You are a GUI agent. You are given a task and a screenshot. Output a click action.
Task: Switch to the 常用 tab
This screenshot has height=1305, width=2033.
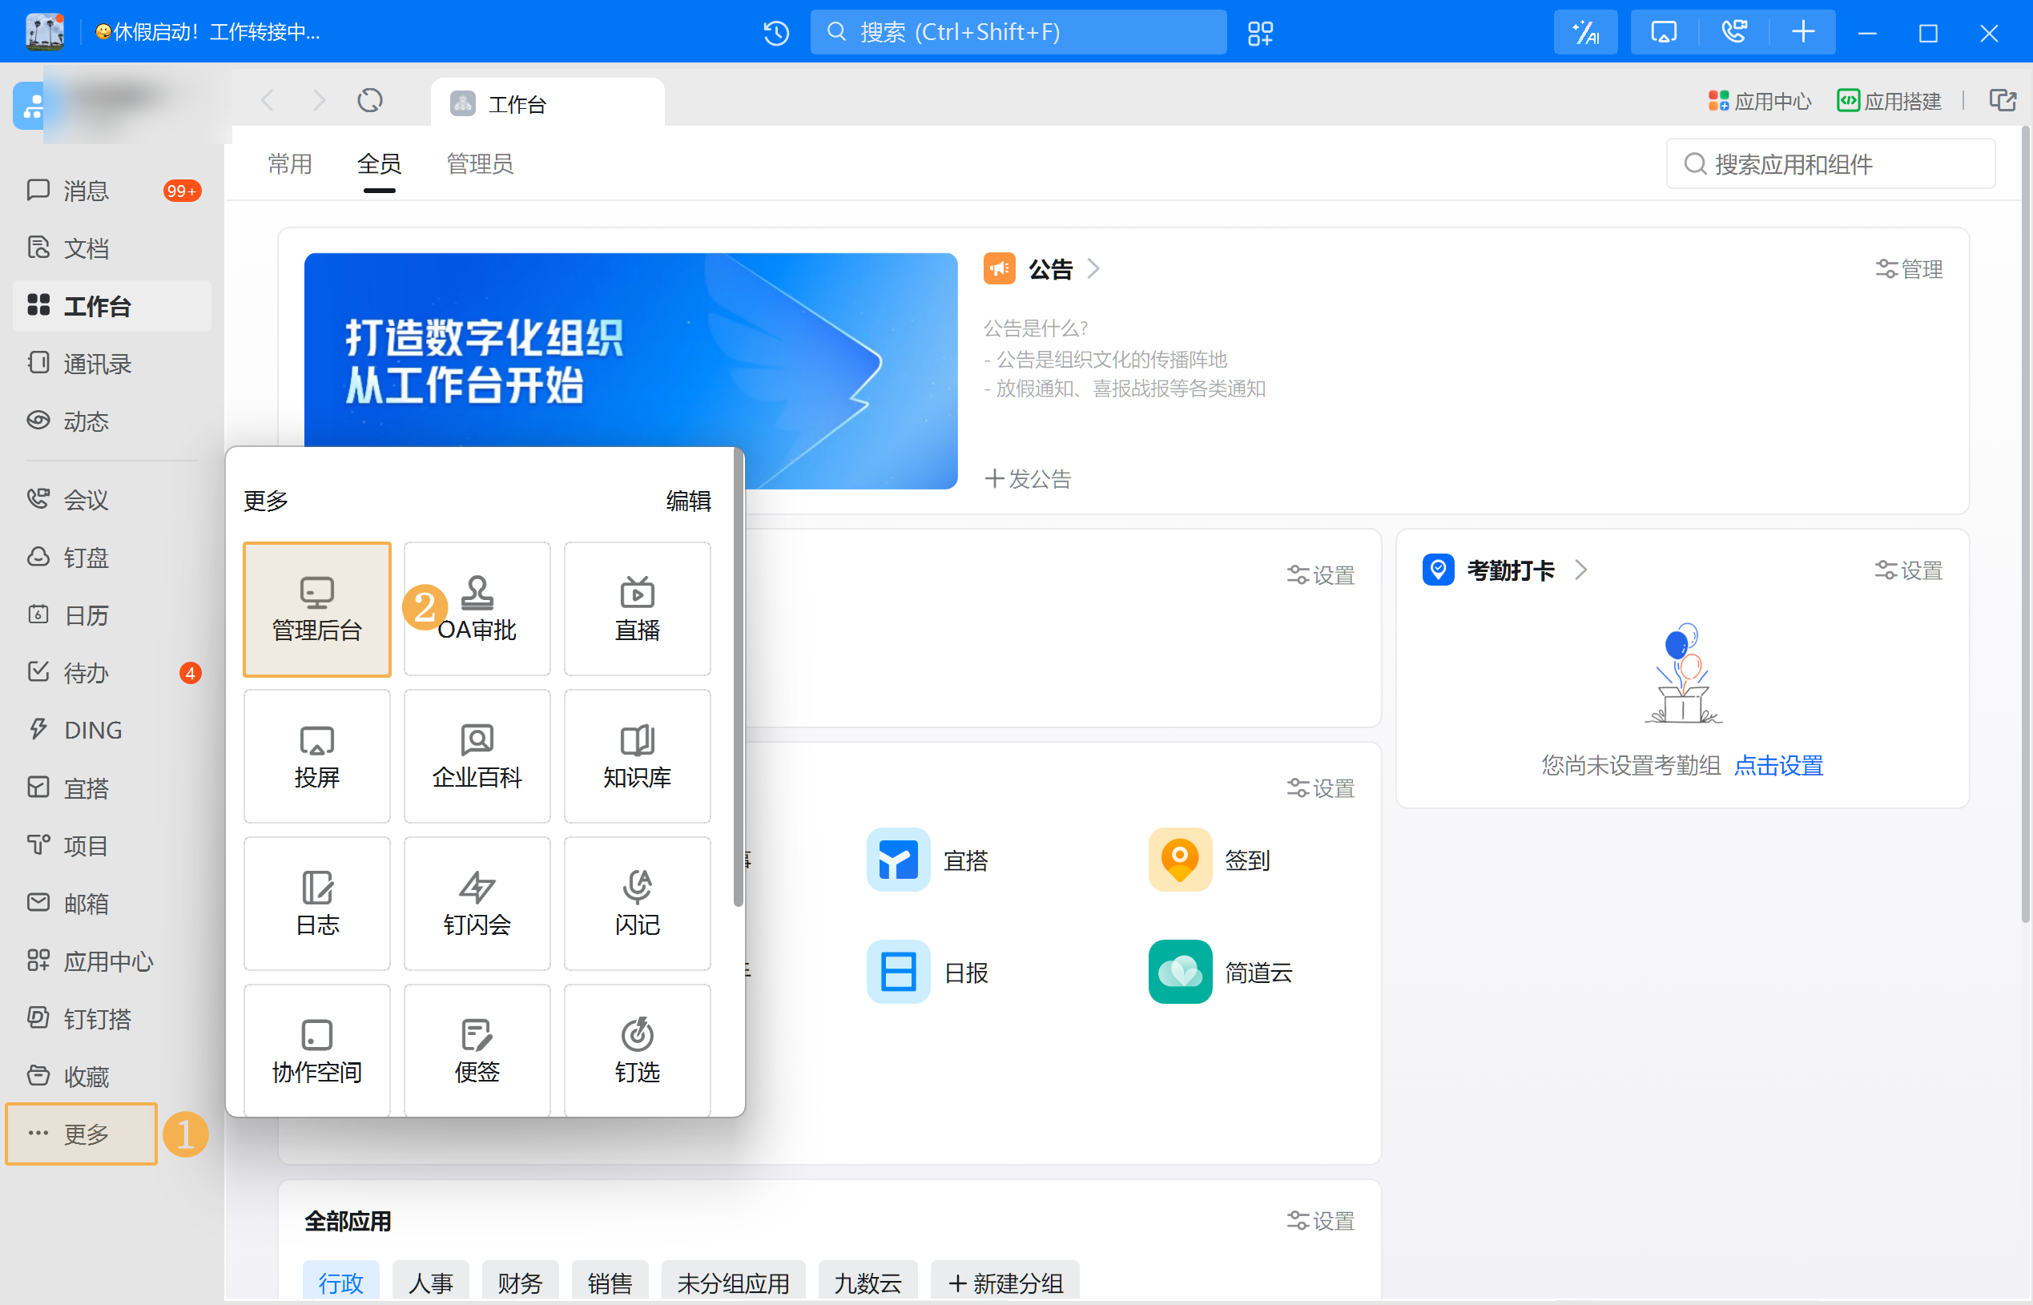[290, 163]
